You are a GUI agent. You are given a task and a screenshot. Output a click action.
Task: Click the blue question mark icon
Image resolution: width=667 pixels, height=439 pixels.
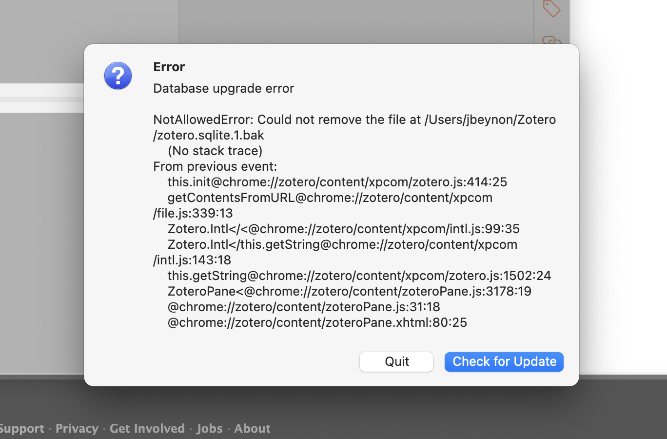pyautogui.click(x=118, y=76)
